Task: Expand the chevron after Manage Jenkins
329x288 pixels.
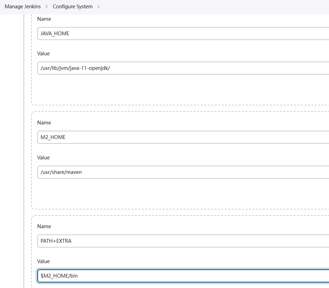Action: pos(47,7)
